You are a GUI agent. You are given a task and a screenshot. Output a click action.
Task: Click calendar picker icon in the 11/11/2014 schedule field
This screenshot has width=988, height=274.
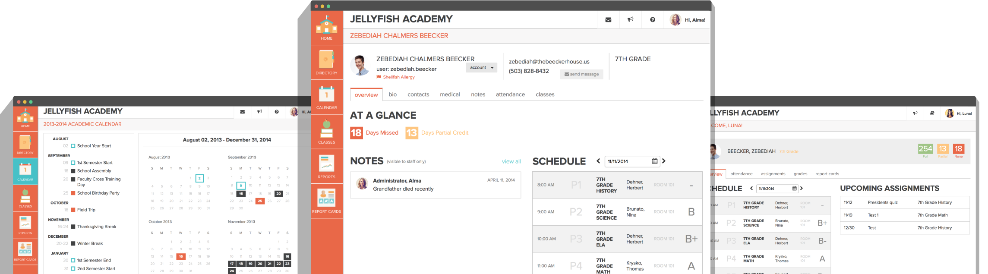pyautogui.click(x=654, y=161)
